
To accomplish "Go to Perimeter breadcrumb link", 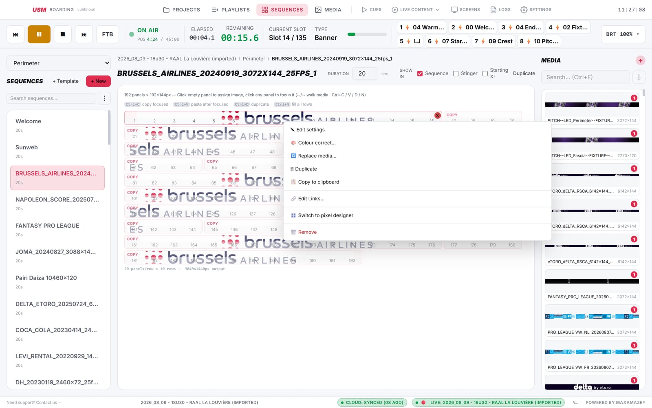I will (x=253, y=59).
